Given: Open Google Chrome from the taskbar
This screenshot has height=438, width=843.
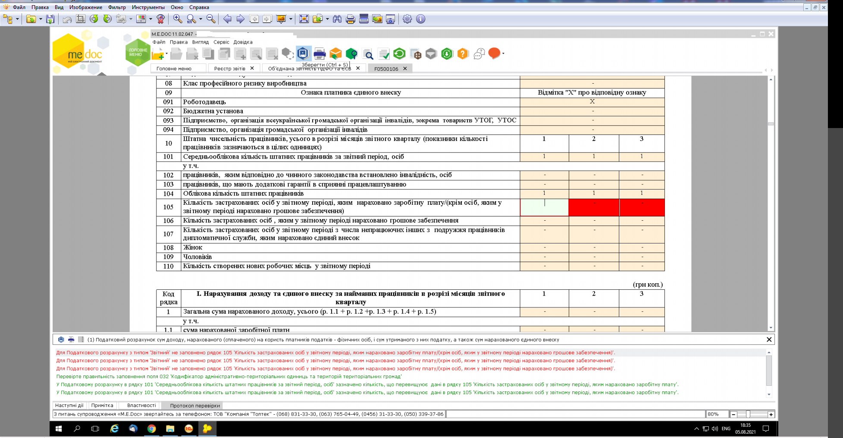Looking at the screenshot, I should pyautogui.click(x=151, y=429).
